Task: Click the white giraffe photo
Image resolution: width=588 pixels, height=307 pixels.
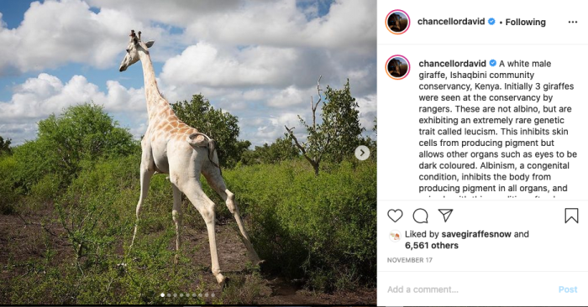Action: click(188, 152)
